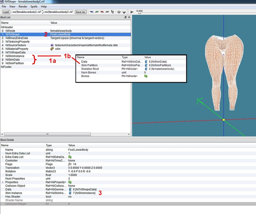Play the animation
The image size is (256, 214).
coord(132,12)
